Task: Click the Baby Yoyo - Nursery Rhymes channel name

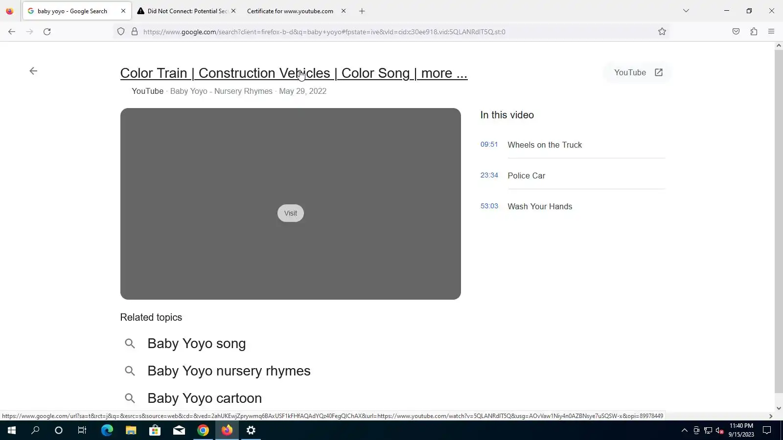Action: [221, 91]
